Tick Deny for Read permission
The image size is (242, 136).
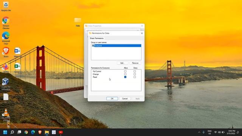point(135,77)
